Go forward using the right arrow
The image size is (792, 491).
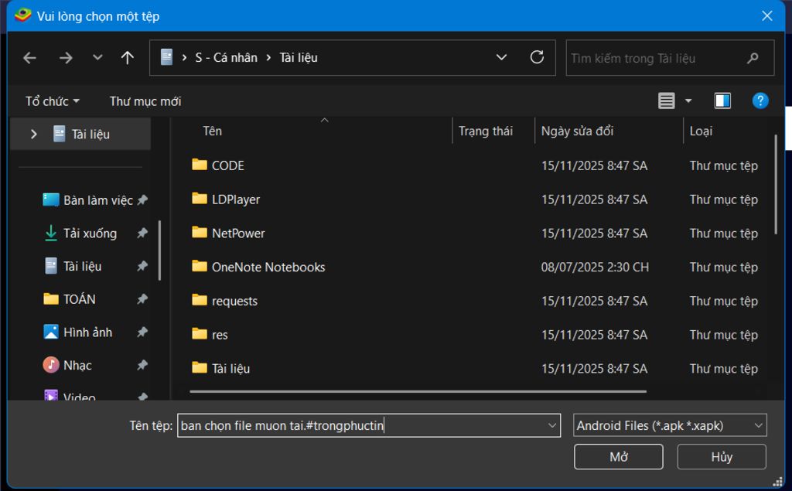pos(66,58)
